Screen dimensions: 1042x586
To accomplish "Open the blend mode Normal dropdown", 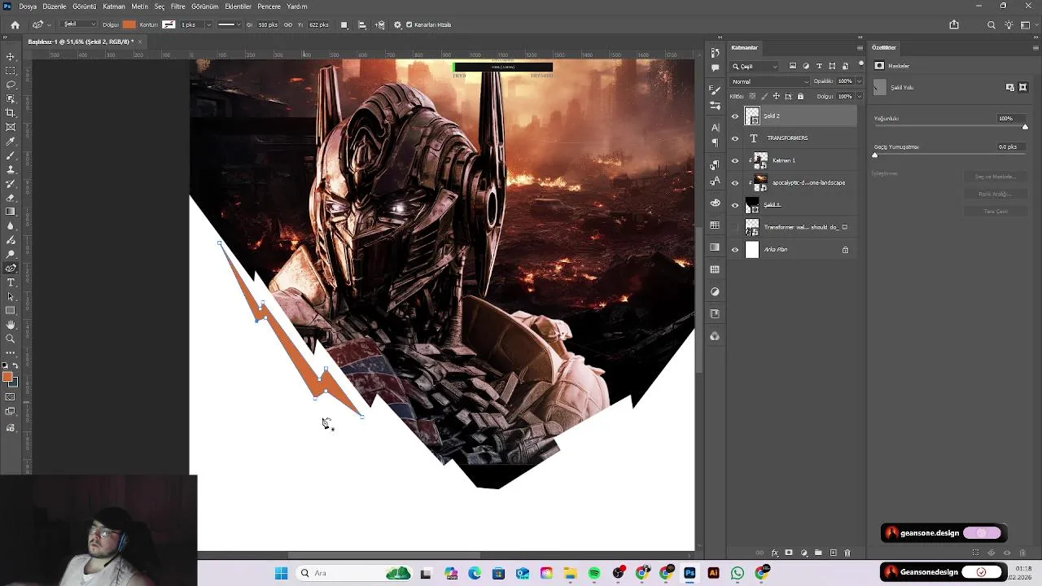I will point(770,81).
